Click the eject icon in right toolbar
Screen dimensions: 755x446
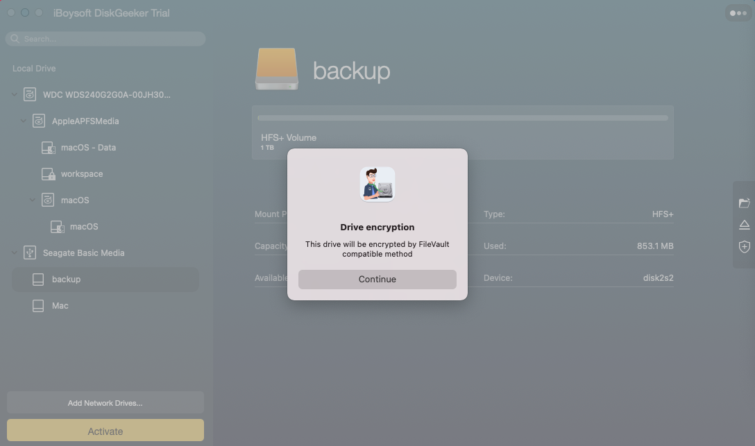[745, 225]
